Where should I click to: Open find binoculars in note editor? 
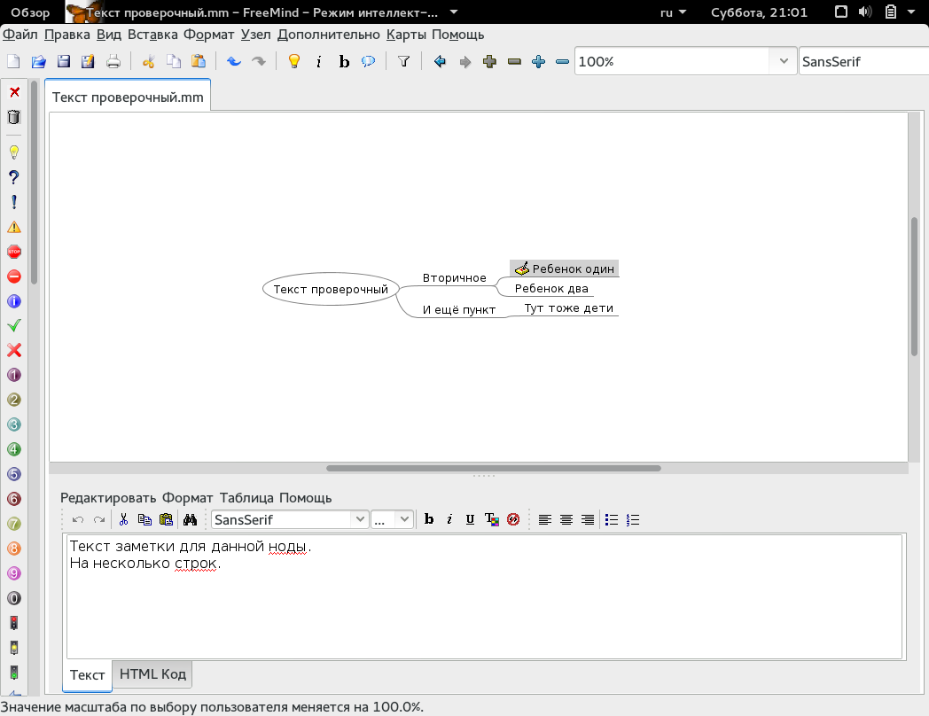[x=190, y=519]
